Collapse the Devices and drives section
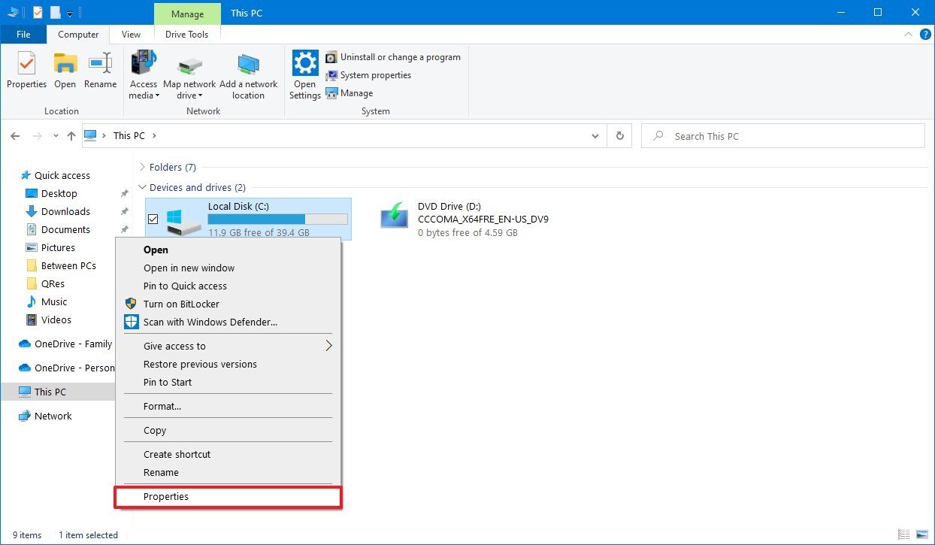 pyautogui.click(x=142, y=187)
